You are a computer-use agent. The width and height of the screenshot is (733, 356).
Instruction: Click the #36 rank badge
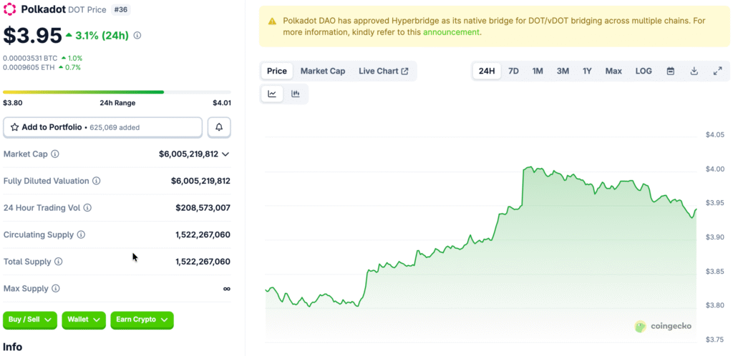tap(120, 9)
